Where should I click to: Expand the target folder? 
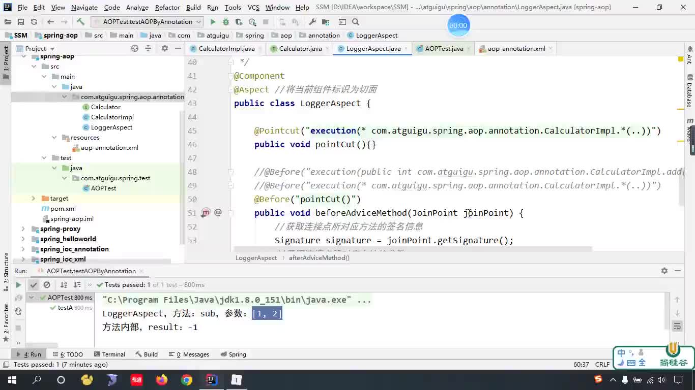pyautogui.click(x=34, y=199)
